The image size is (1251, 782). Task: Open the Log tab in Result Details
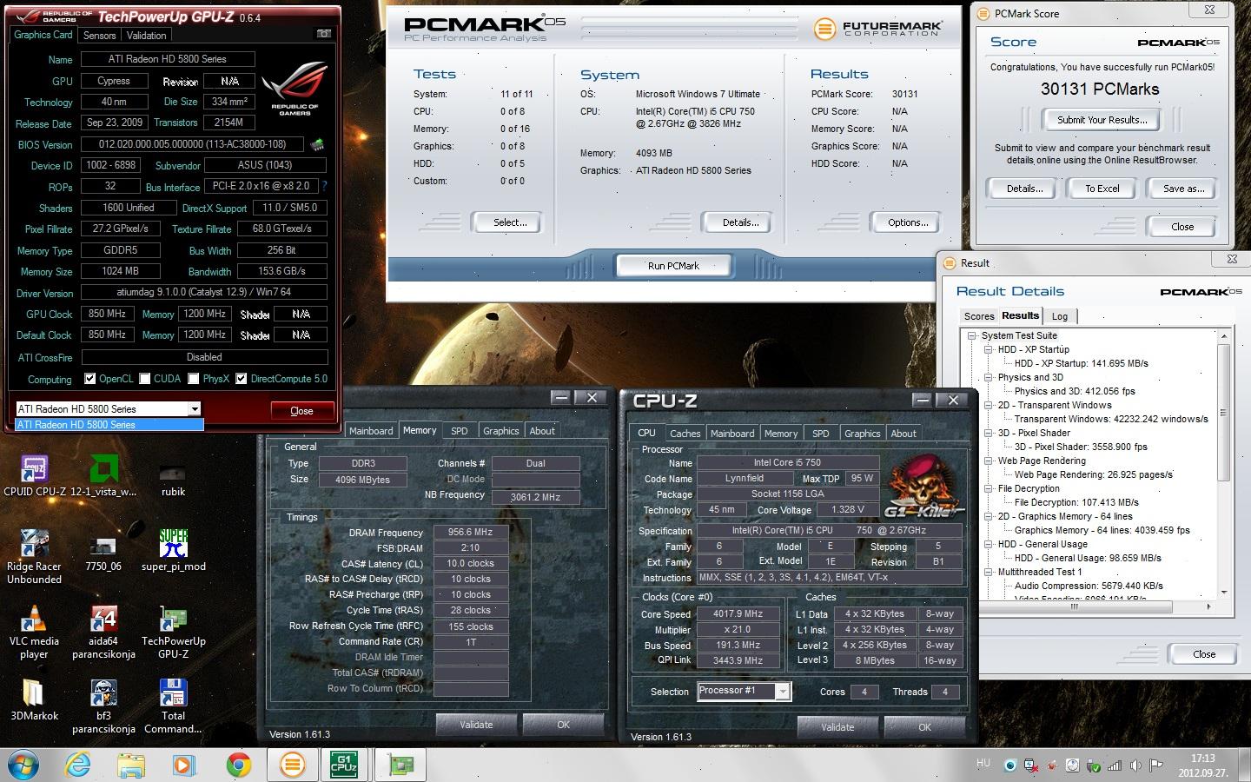pos(1060,316)
